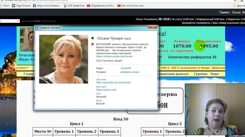The image size is (245, 137).
Task: Click 'Количество рефералов 29' text
Action: pos(192,57)
